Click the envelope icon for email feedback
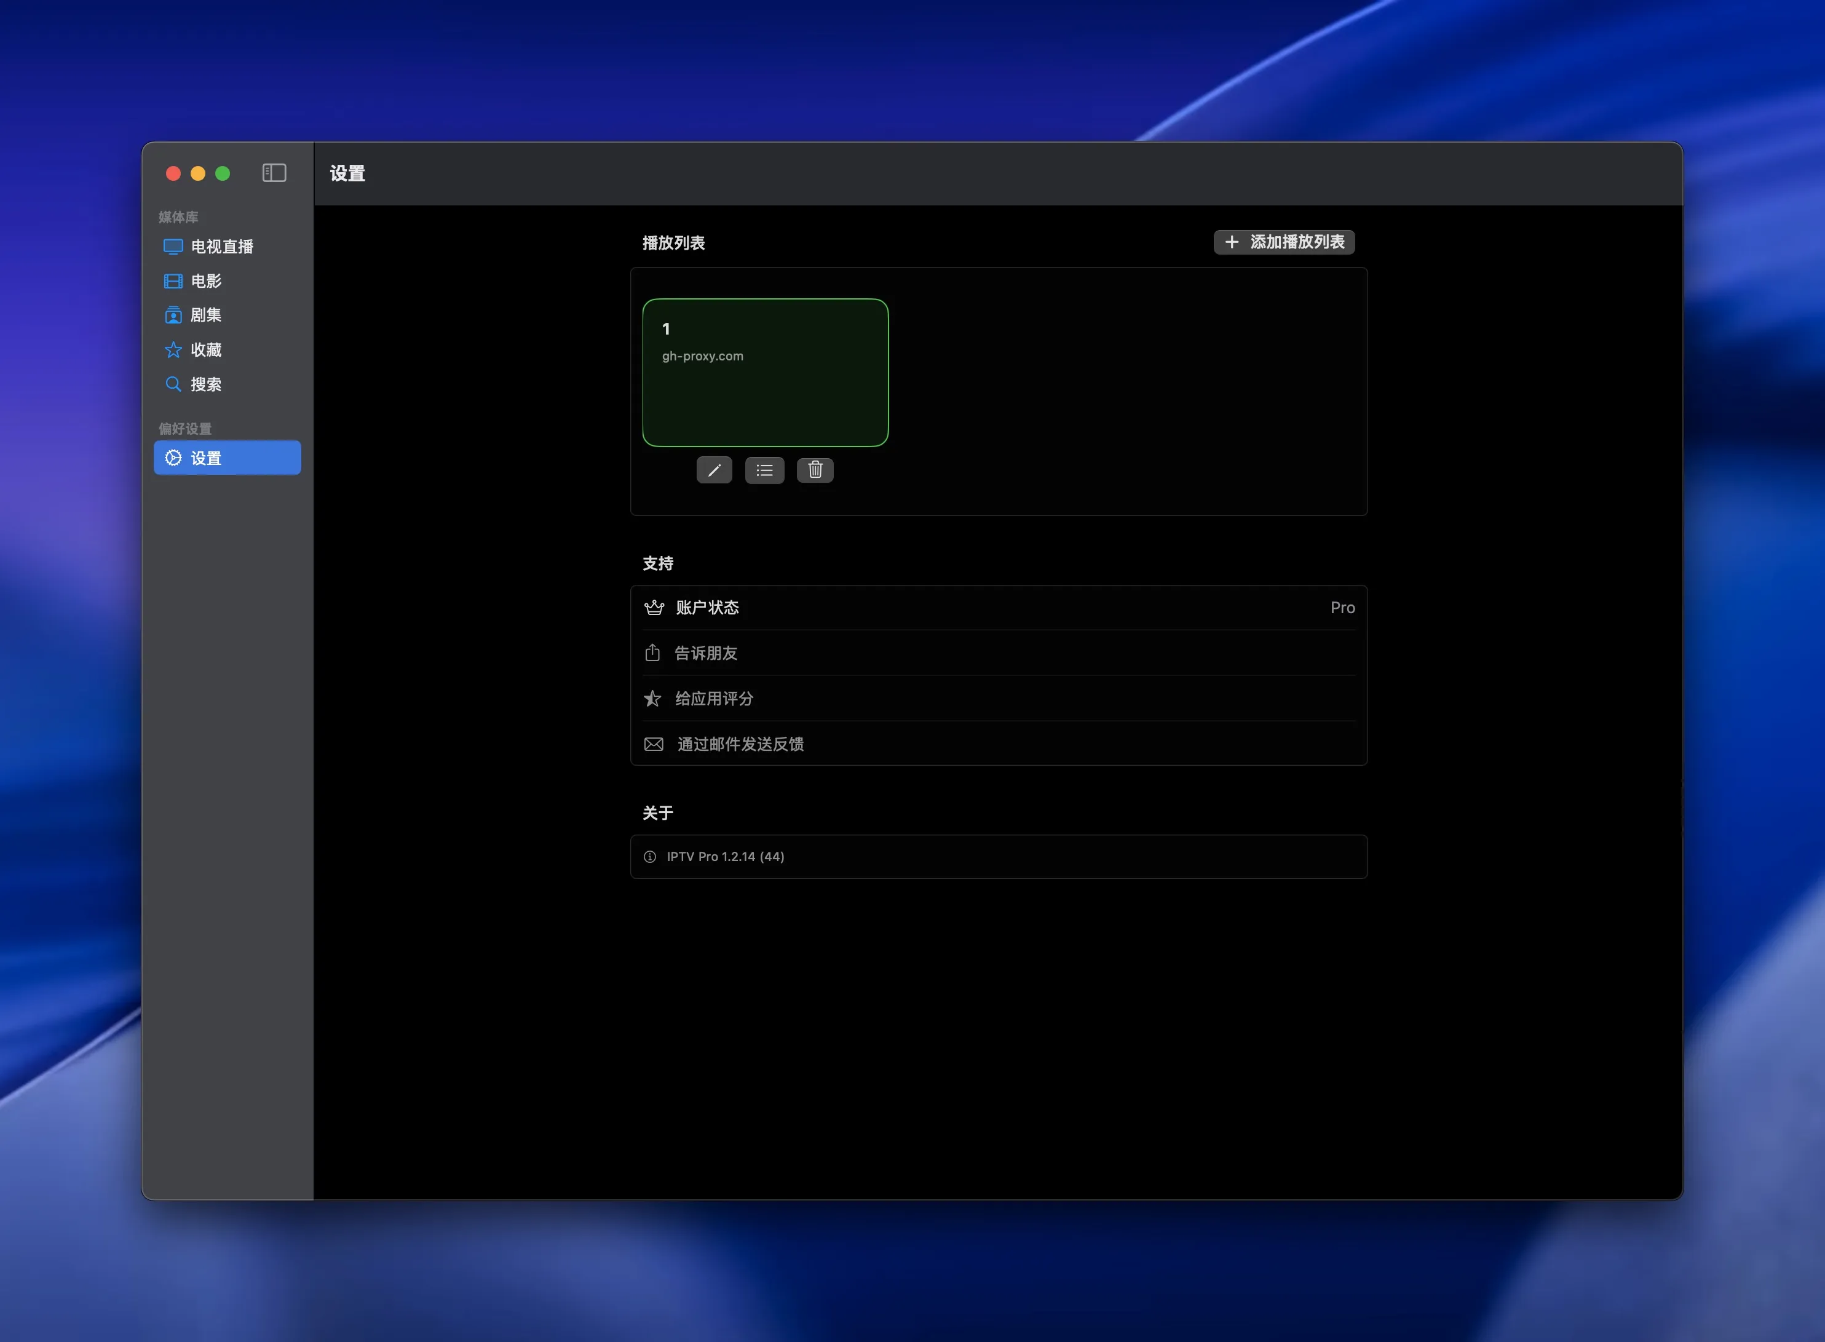The height and width of the screenshot is (1342, 1825). (x=654, y=744)
